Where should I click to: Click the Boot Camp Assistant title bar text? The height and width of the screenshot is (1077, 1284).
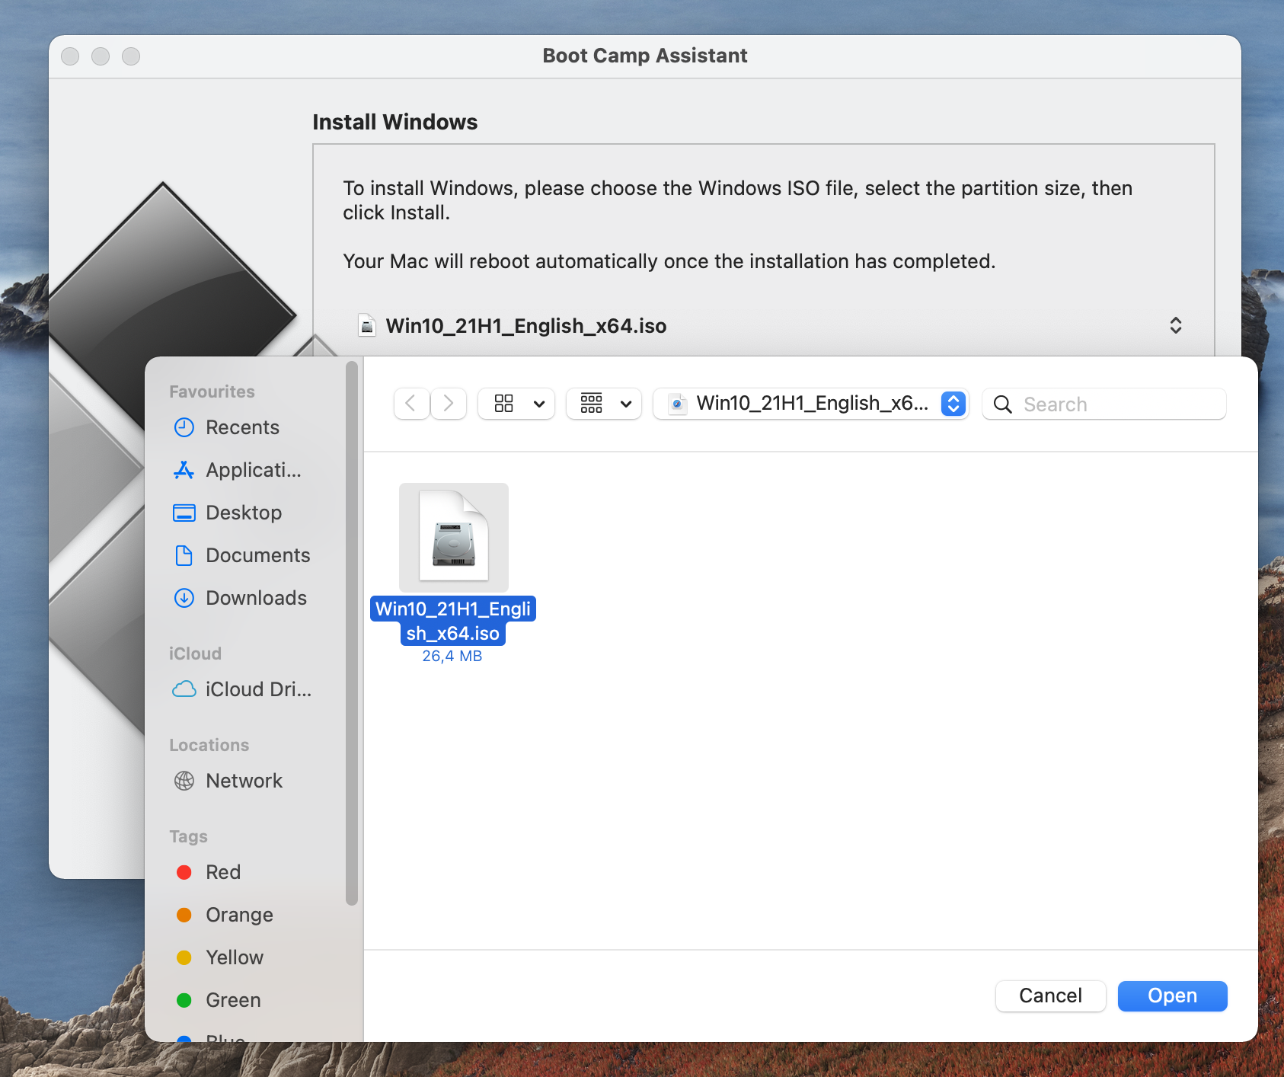645,56
